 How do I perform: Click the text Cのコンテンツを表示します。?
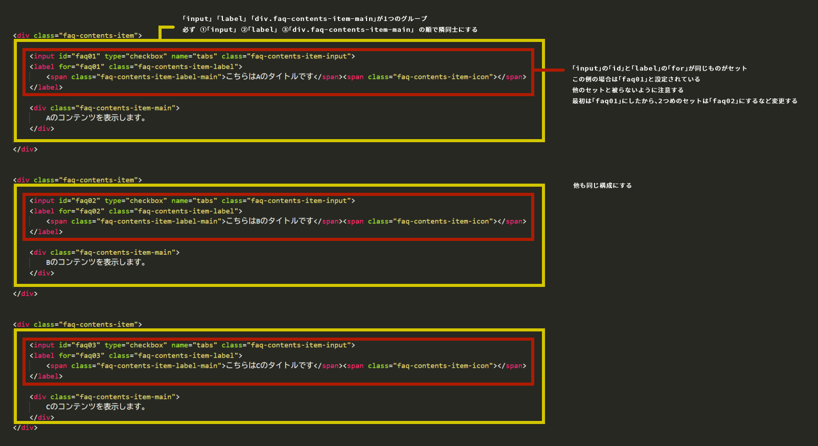pyautogui.click(x=96, y=407)
